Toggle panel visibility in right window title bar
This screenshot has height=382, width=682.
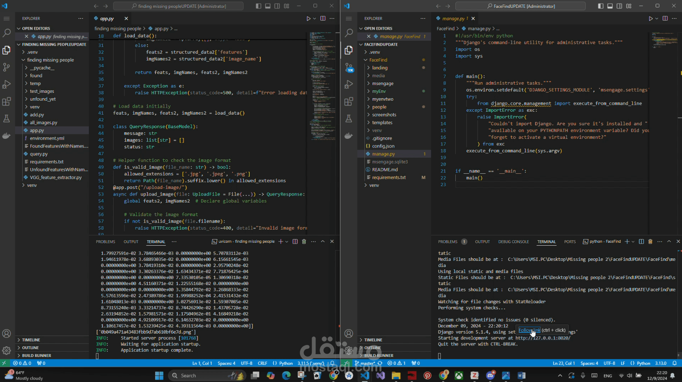(610, 6)
